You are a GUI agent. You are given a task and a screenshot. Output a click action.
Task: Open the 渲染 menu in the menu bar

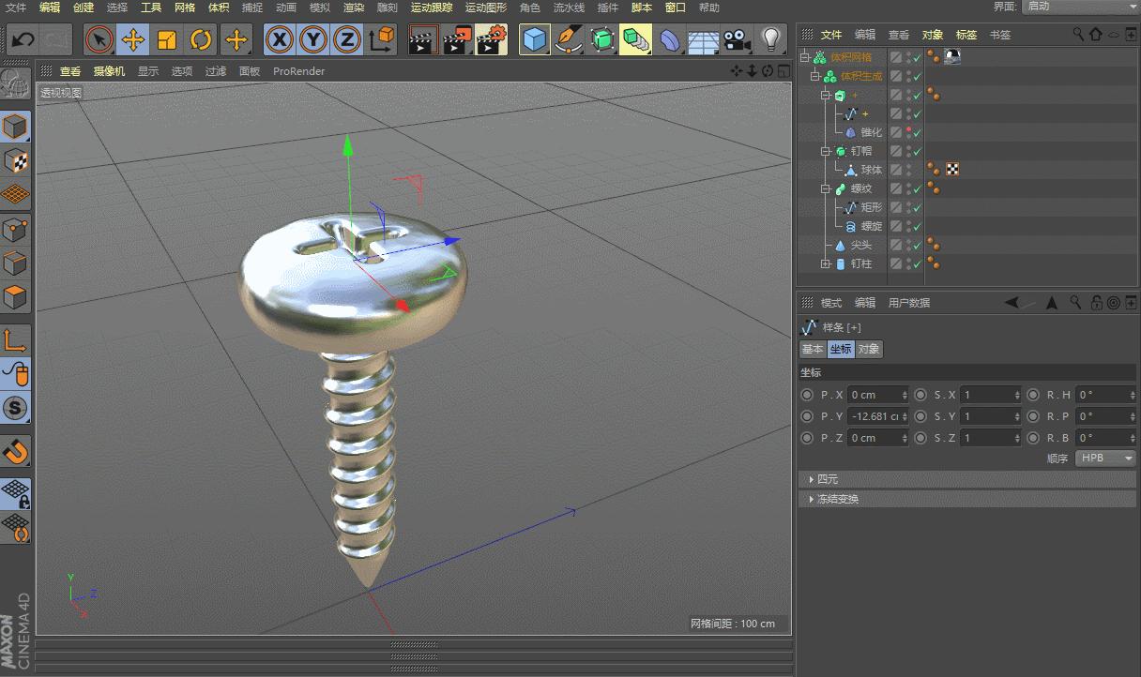coord(351,8)
